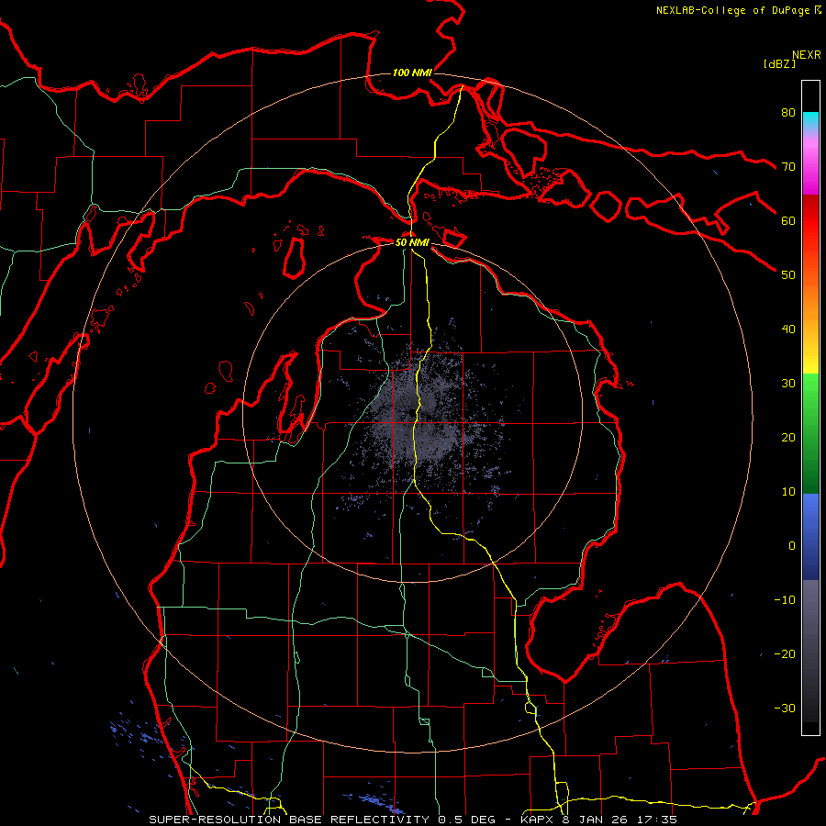
Task: Click the 17:35 timestamp in caption
Action: [658, 820]
